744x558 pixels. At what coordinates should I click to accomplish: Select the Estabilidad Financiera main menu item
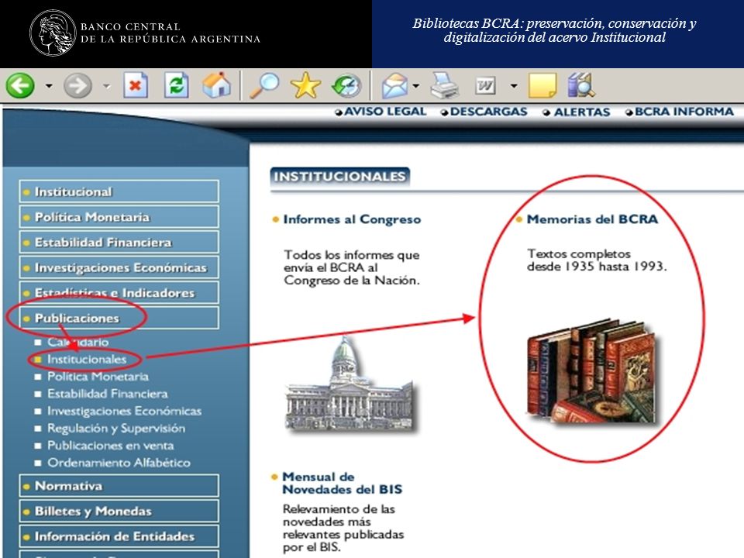[119, 243]
